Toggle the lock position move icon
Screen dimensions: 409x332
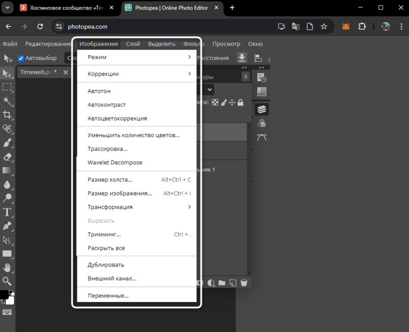tap(232, 102)
